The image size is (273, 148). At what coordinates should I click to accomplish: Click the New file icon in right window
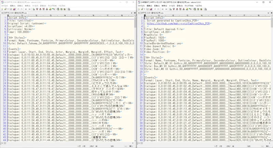click(x=139, y=9)
